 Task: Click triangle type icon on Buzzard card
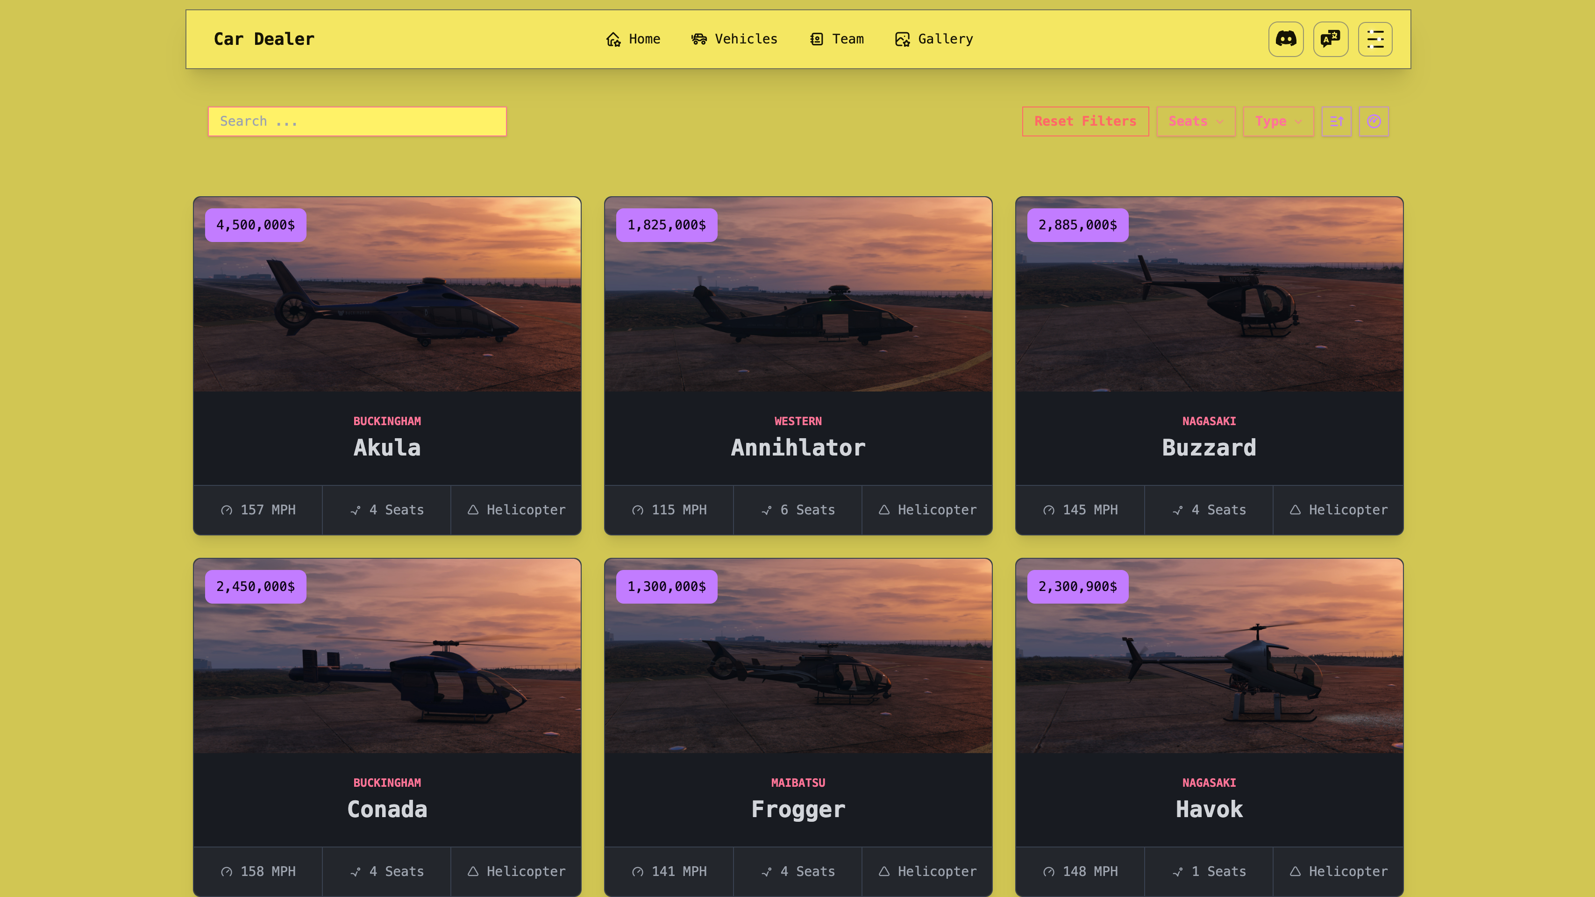point(1295,510)
